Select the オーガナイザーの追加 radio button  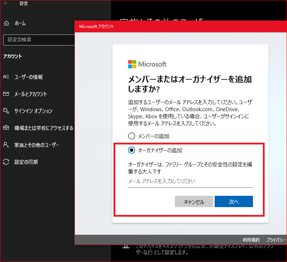131,150
